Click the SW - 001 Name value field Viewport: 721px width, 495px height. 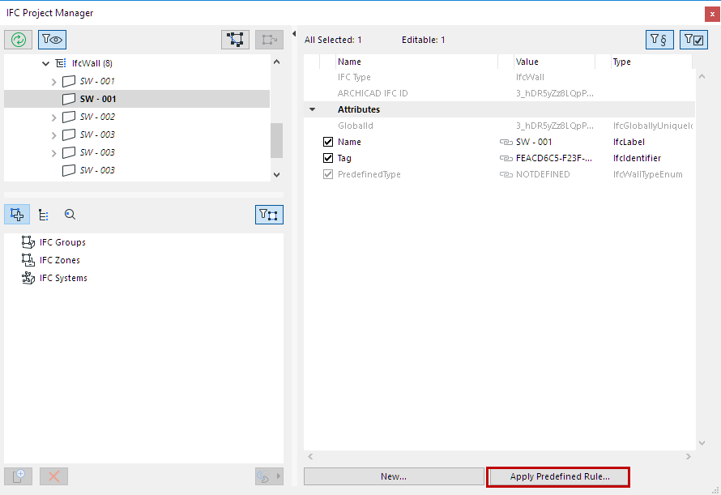pos(534,142)
